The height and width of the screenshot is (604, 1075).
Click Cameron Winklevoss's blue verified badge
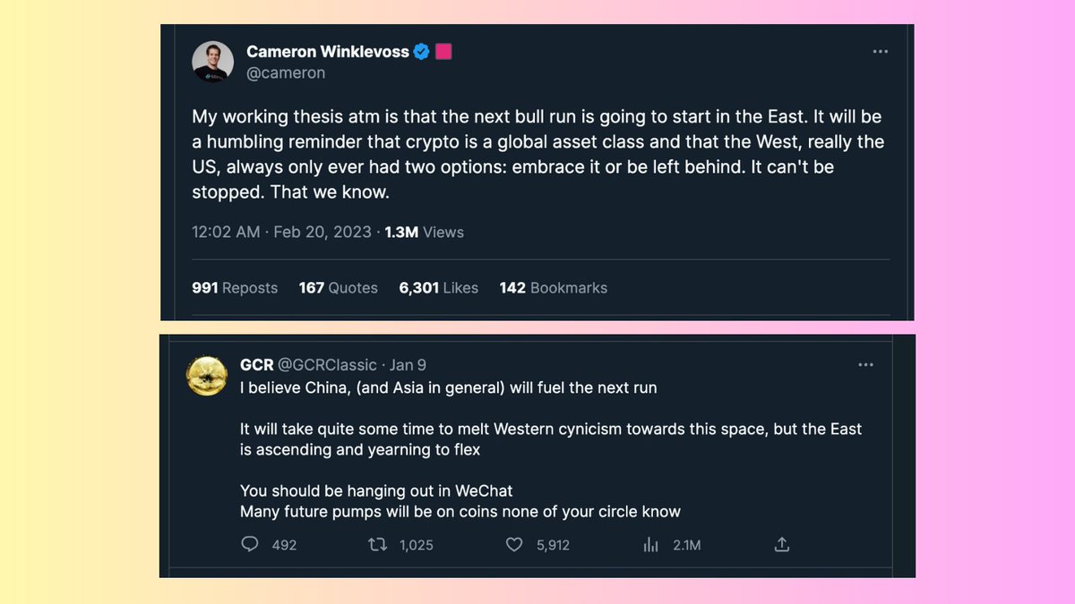click(421, 52)
